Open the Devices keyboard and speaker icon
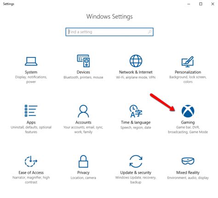 click(x=83, y=61)
